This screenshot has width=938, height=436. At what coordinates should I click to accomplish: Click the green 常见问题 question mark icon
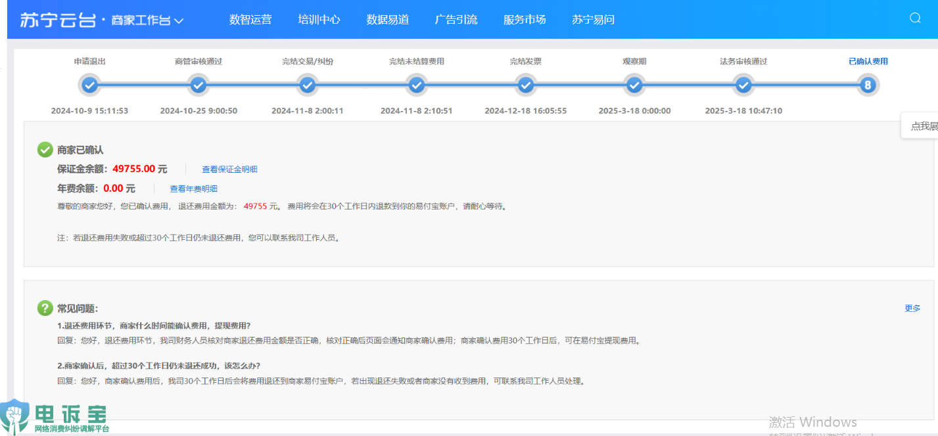coord(45,308)
